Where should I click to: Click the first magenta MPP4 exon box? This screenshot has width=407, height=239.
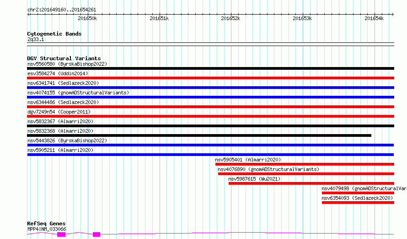(x=61, y=234)
